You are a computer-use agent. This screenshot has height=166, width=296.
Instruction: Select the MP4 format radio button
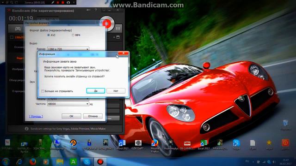73,35
